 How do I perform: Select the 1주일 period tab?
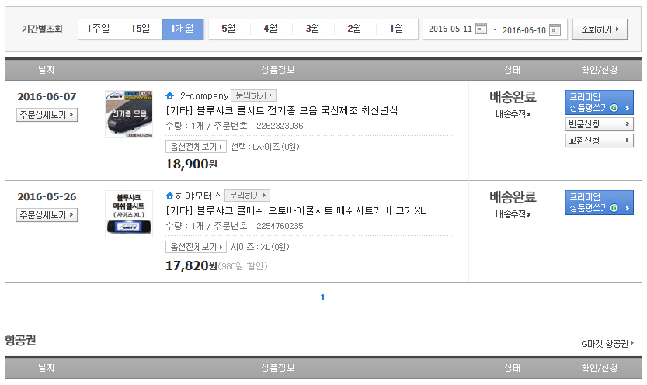coord(99,29)
